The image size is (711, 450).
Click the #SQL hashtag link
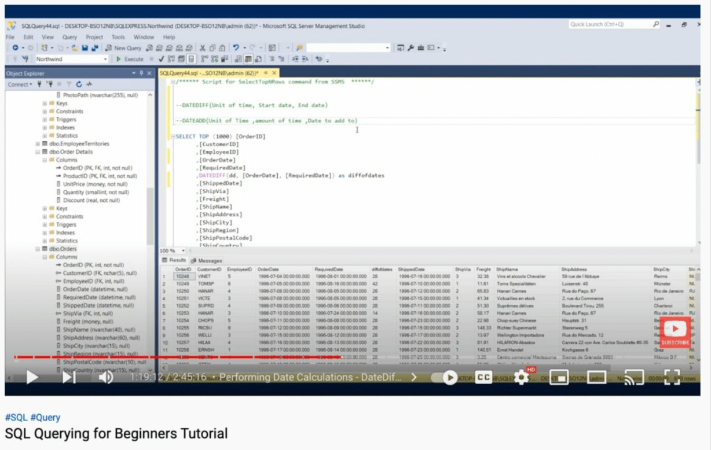[16, 418]
